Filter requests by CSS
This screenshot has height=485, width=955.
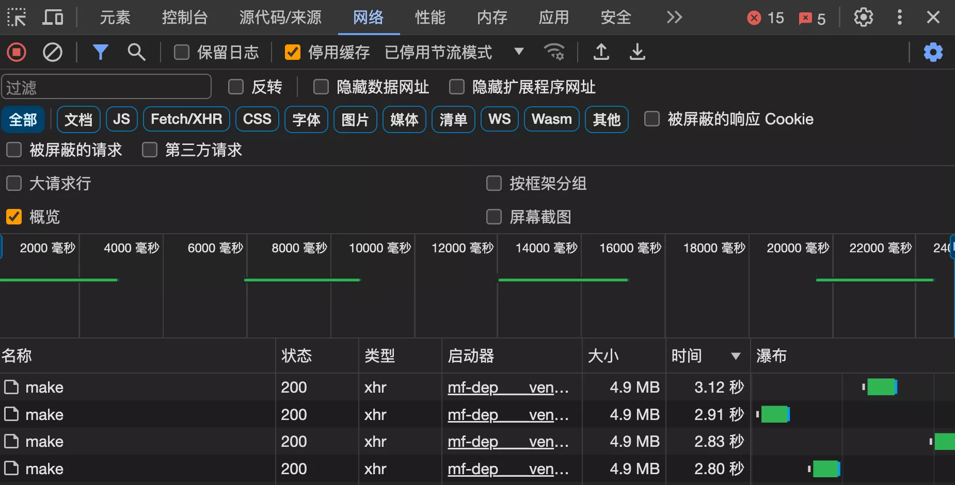coord(257,120)
